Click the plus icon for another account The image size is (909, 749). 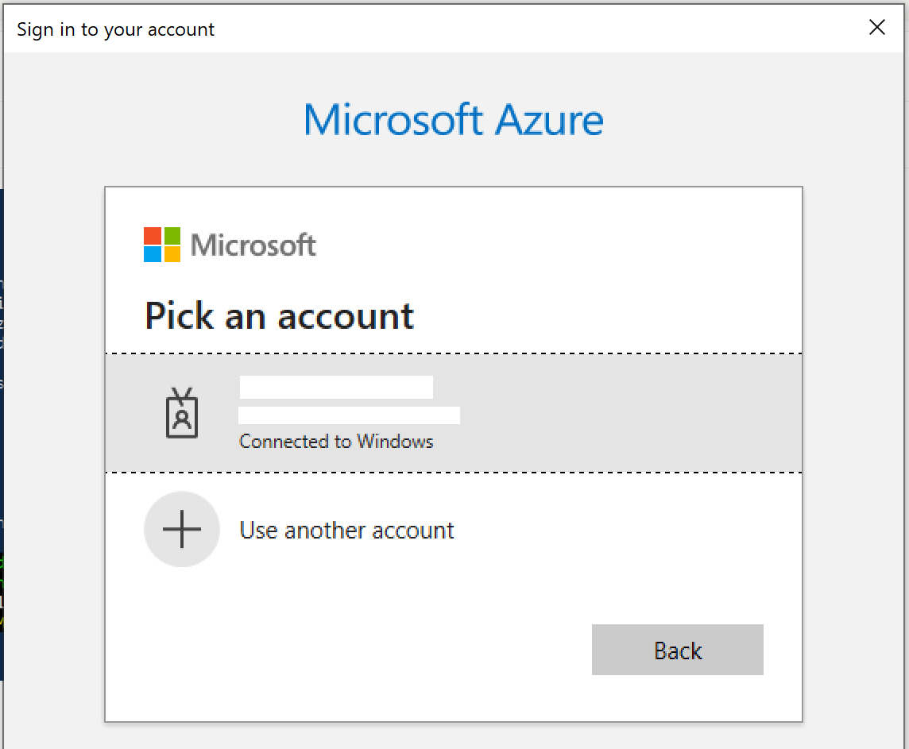182,530
